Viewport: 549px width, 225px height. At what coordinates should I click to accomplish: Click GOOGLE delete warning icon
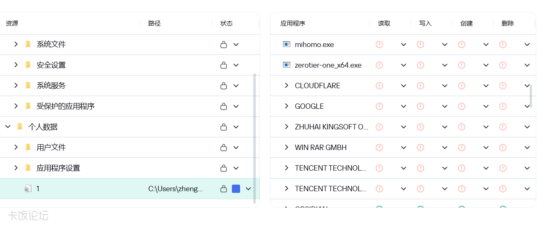point(503,106)
